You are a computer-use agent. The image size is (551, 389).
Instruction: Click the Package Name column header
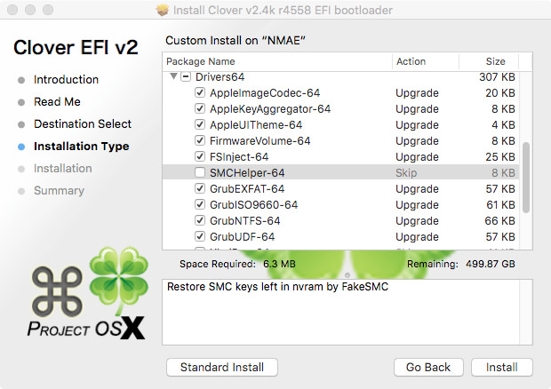(277, 61)
